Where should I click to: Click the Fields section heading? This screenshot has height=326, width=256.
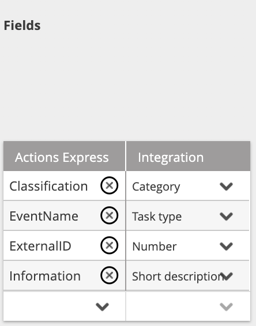[22, 25]
